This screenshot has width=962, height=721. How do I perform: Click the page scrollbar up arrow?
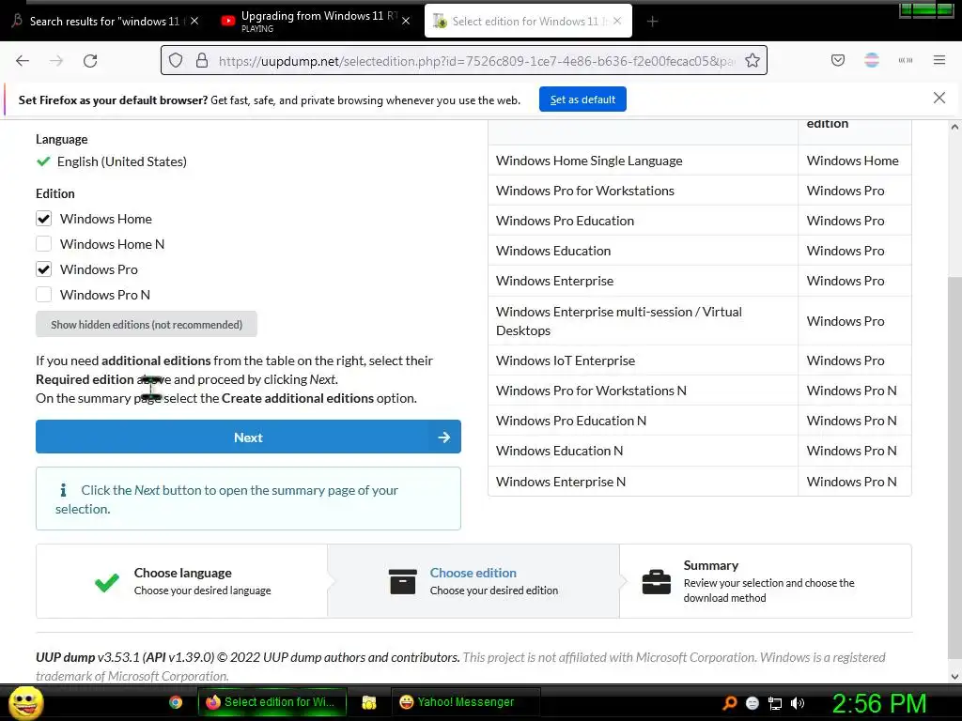click(x=954, y=127)
